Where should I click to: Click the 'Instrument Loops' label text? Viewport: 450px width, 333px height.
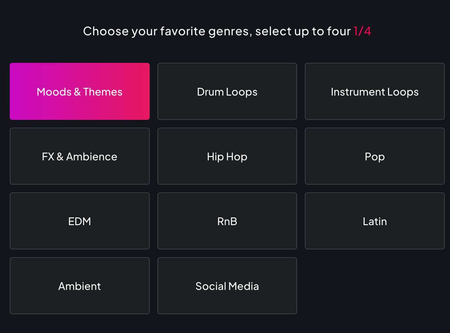click(375, 92)
